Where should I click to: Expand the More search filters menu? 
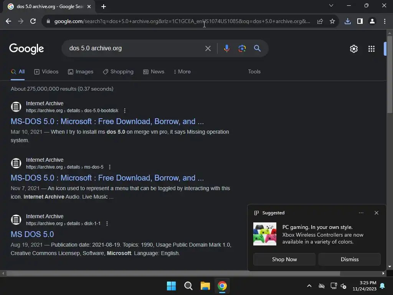click(182, 72)
